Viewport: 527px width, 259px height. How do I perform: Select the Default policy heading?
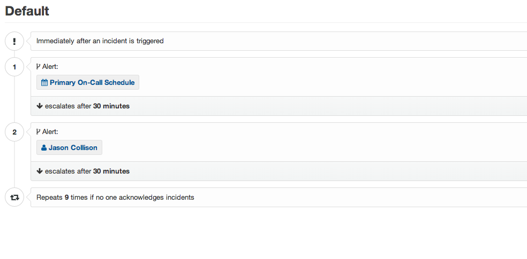pyautogui.click(x=27, y=11)
